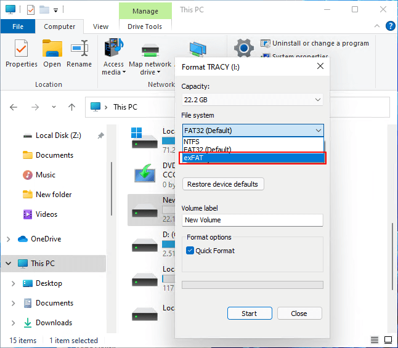Open the Help question mark icon
The width and height of the screenshot is (398, 348).
coord(390,26)
